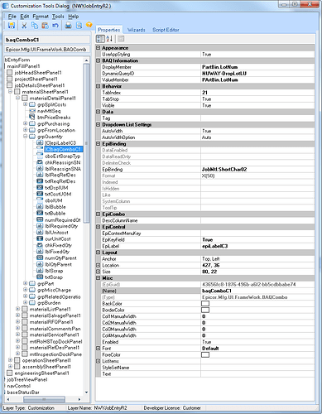
Task: Collapse the Appearance property category
Action: 98,48
